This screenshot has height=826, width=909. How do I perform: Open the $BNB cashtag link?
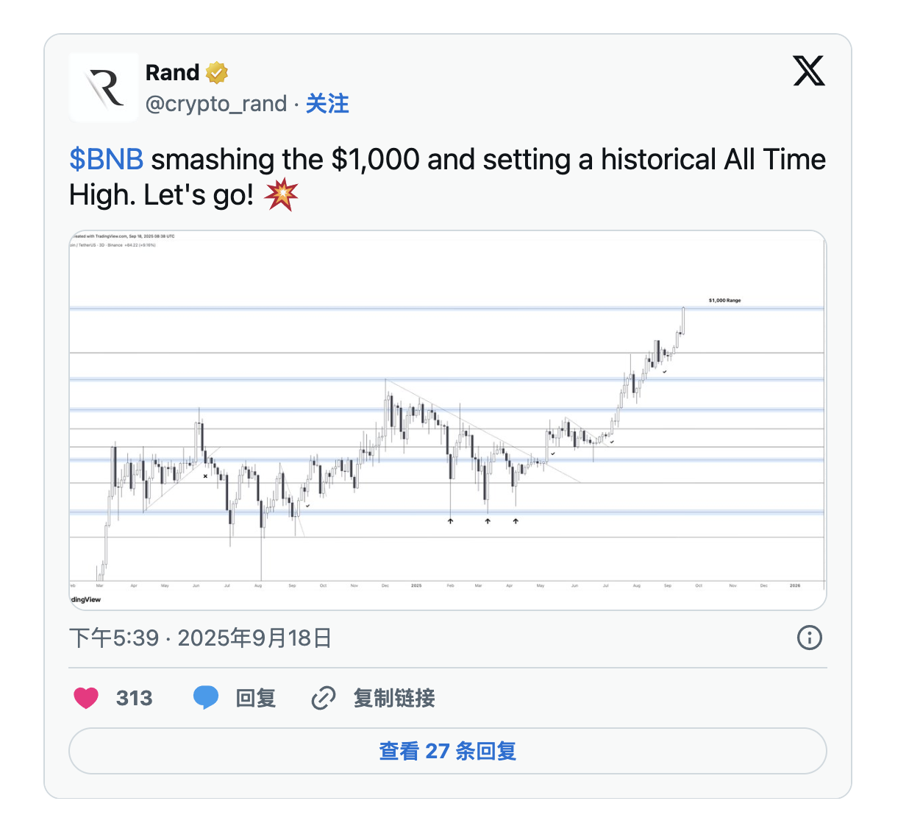[106, 160]
